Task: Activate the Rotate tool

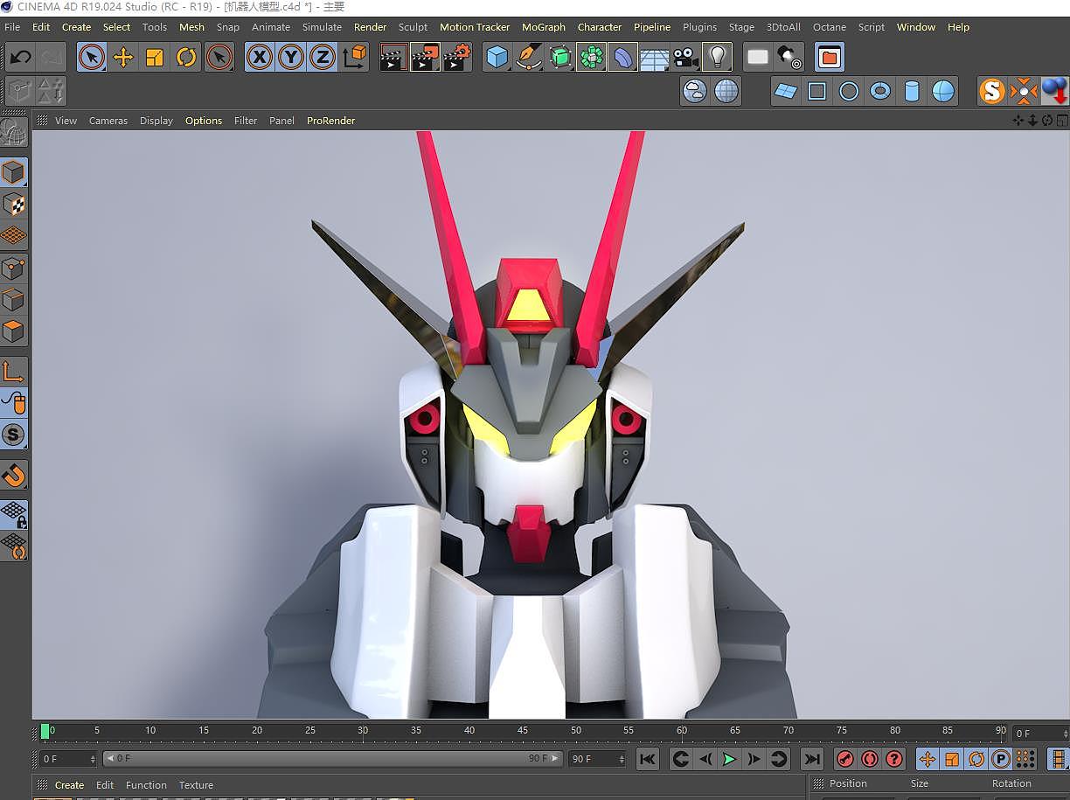Action: click(x=186, y=59)
